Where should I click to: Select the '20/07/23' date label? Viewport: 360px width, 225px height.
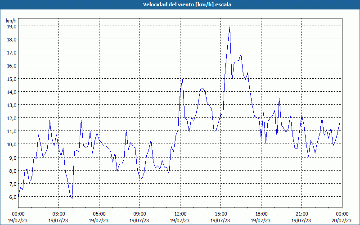(342, 220)
